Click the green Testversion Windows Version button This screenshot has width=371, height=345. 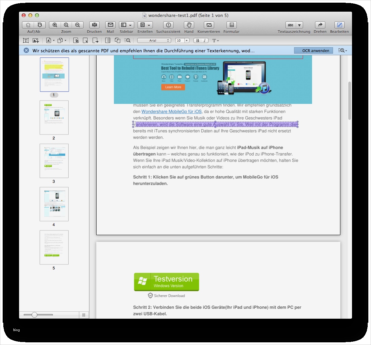click(167, 282)
